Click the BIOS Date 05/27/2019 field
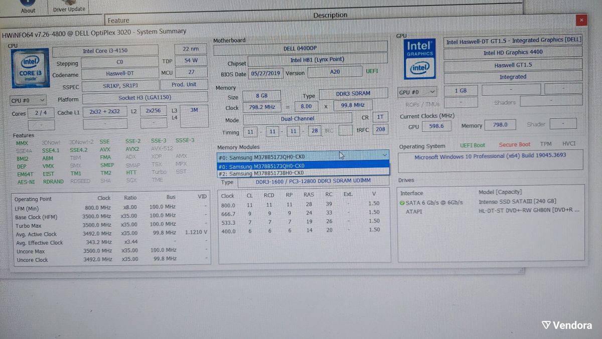Screen dimensions: 602x339 pyautogui.click(x=266, y=73)
